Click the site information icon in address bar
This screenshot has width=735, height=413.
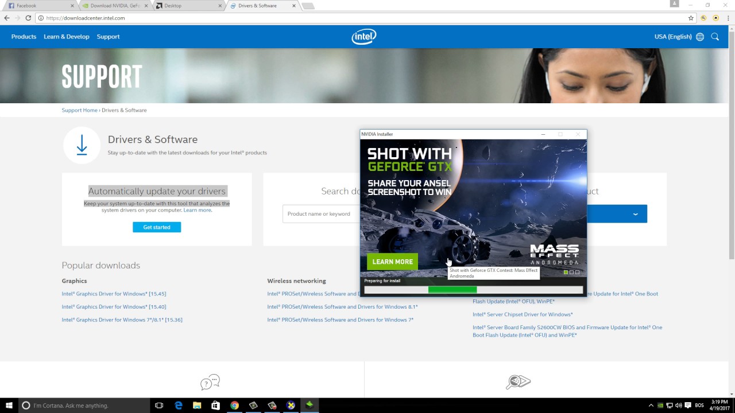(41, 18)
